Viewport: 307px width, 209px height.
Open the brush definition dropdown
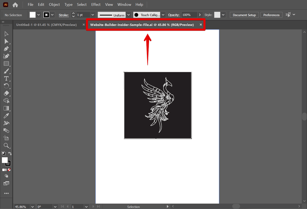[163, 15]
